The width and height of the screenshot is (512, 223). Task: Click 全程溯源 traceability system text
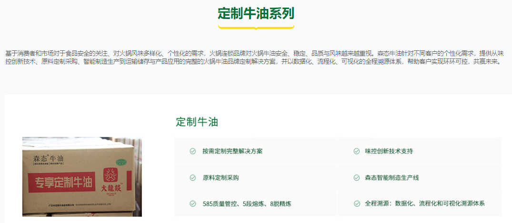pos(425,204)
